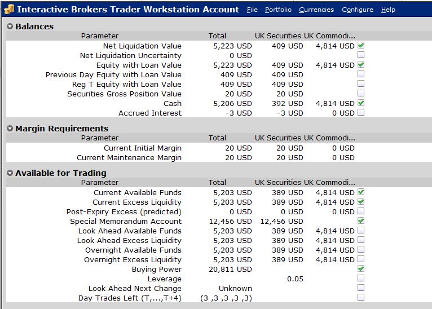The width and height of the screenshot is (432, 309).
Task: Collapse the Margin Requirements section
Action: (x=10, y=129)
